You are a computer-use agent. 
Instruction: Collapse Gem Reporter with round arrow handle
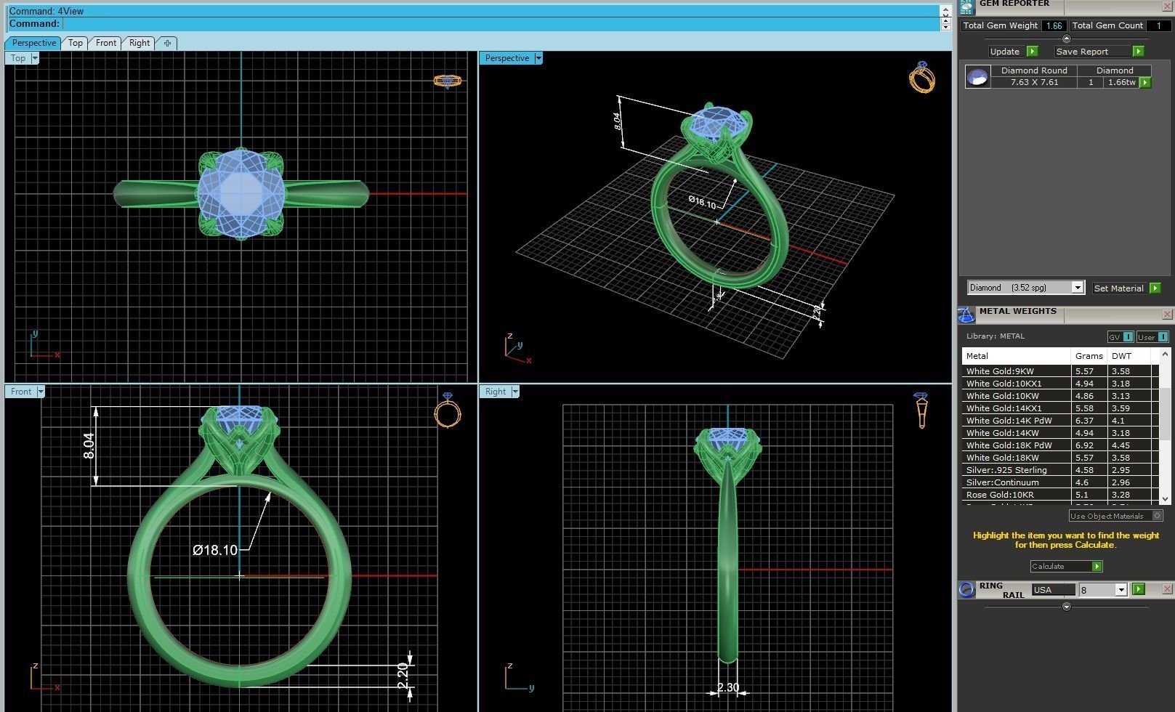[x=1066, y=39]
